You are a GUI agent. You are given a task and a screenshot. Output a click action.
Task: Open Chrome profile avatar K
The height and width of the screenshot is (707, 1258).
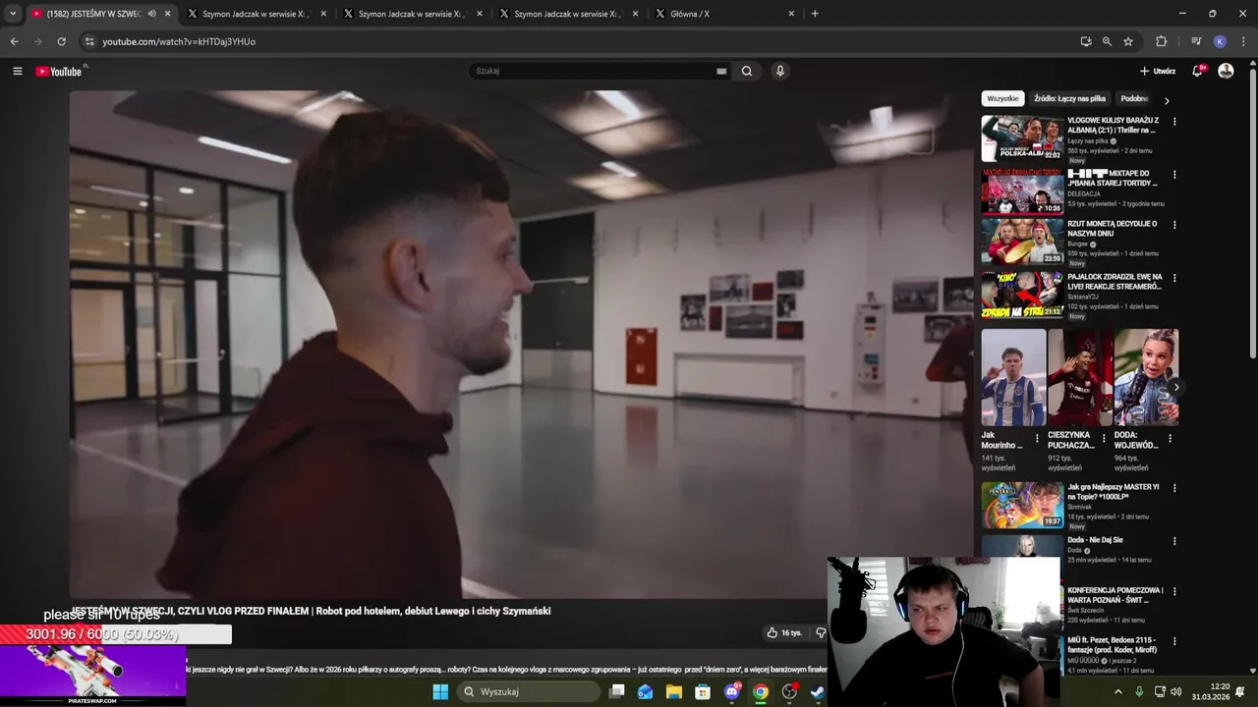tap(1220, 41)
